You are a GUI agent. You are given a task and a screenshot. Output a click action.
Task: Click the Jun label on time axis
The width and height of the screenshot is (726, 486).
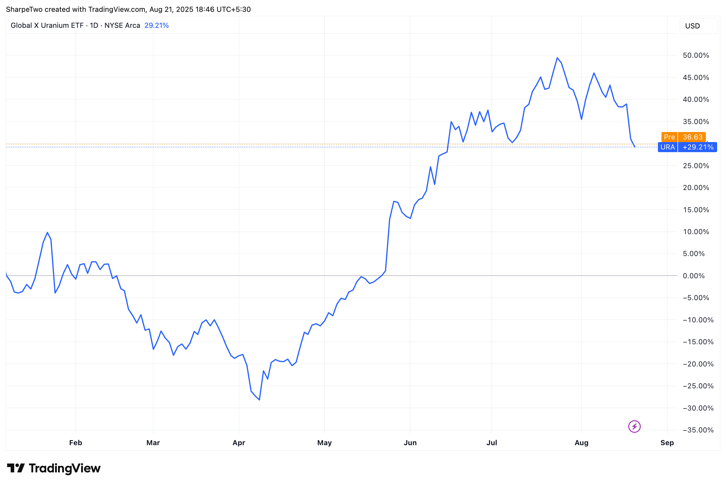pyautogui.click(x=410, y=442)
